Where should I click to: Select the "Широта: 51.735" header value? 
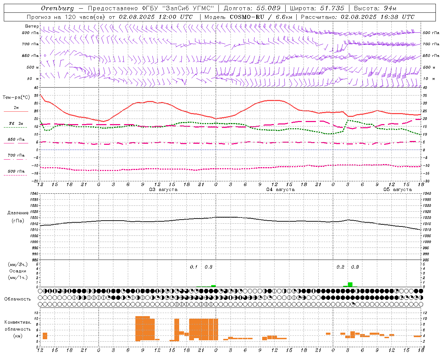click(317, 8)
